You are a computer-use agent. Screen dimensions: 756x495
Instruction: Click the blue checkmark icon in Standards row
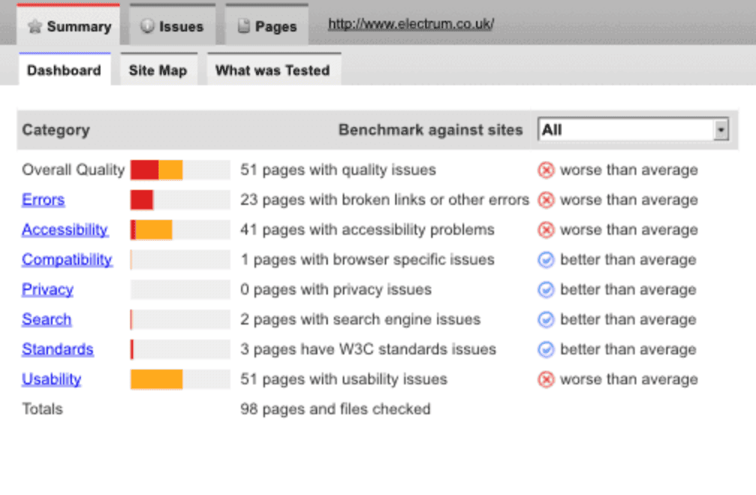pos(546,350)
